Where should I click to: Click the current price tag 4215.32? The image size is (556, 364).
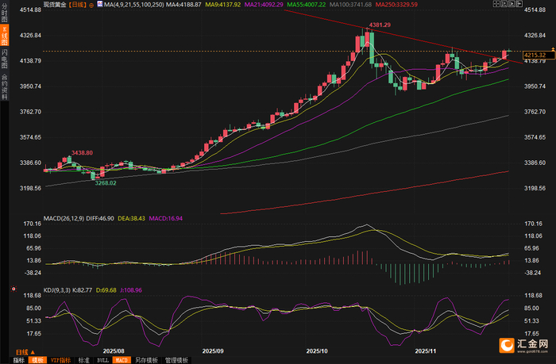pos(538,55)
